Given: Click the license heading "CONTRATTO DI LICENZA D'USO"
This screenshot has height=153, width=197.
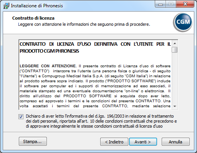Looking at the screenshot, I should point(55,44).
